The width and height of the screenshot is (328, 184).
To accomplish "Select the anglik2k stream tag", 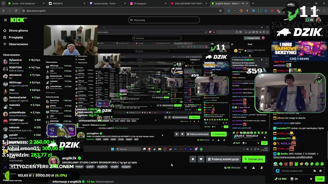I will click(102, 167).
